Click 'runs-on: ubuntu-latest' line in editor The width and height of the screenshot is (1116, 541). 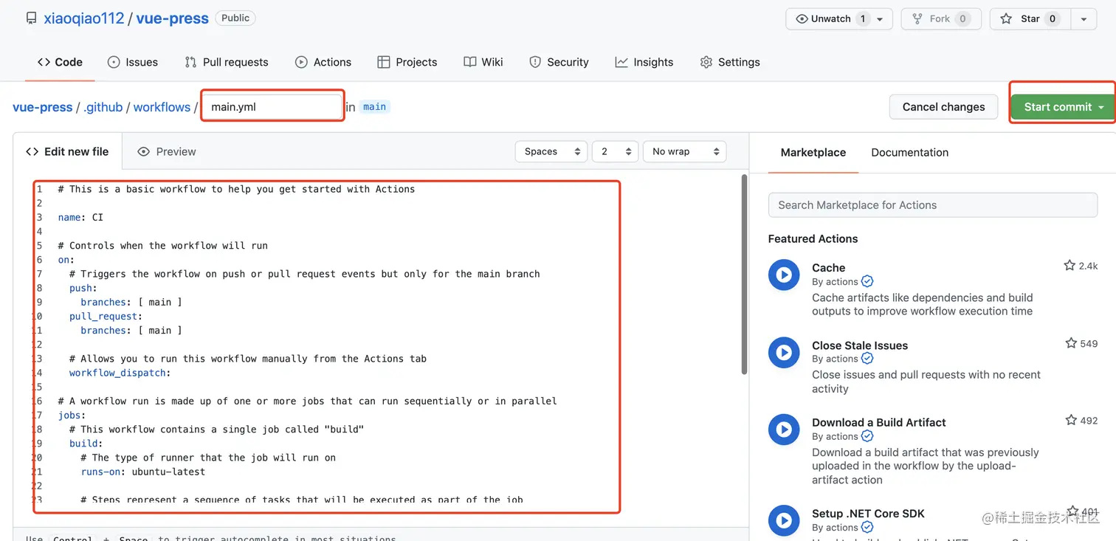pyautogui.click(x=143, y=472)
